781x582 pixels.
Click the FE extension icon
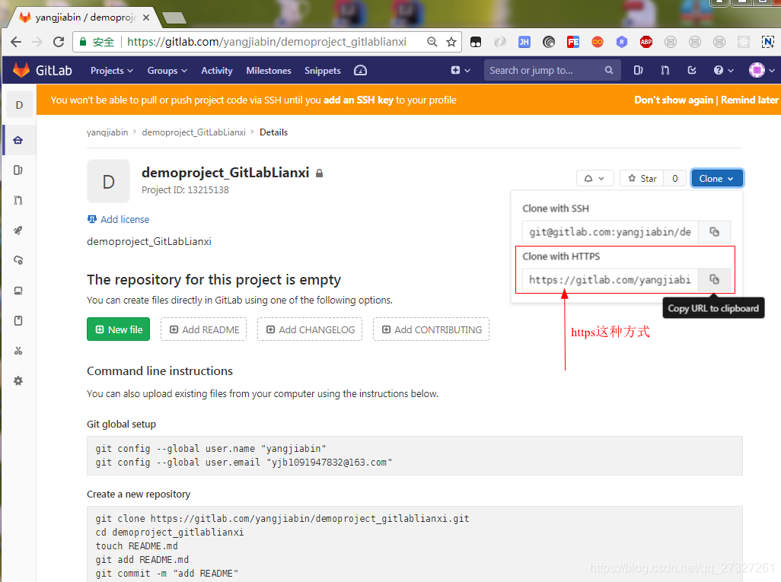pos(572,42)
